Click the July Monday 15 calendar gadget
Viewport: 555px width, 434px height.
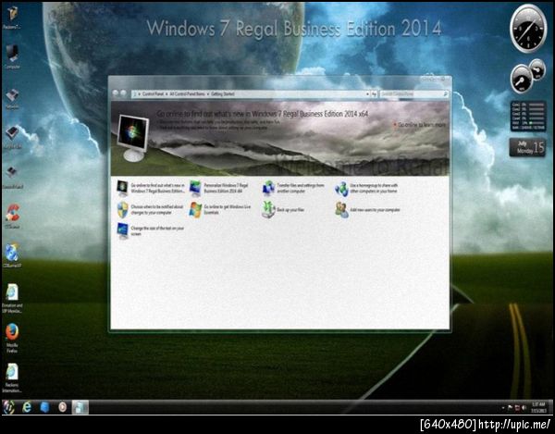(x=527, y=147)
